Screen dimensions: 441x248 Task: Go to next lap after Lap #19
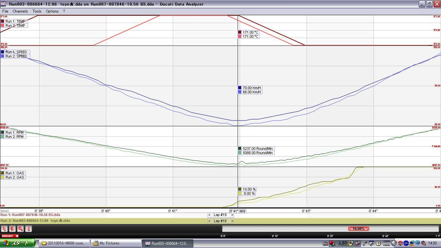point(232,215)
